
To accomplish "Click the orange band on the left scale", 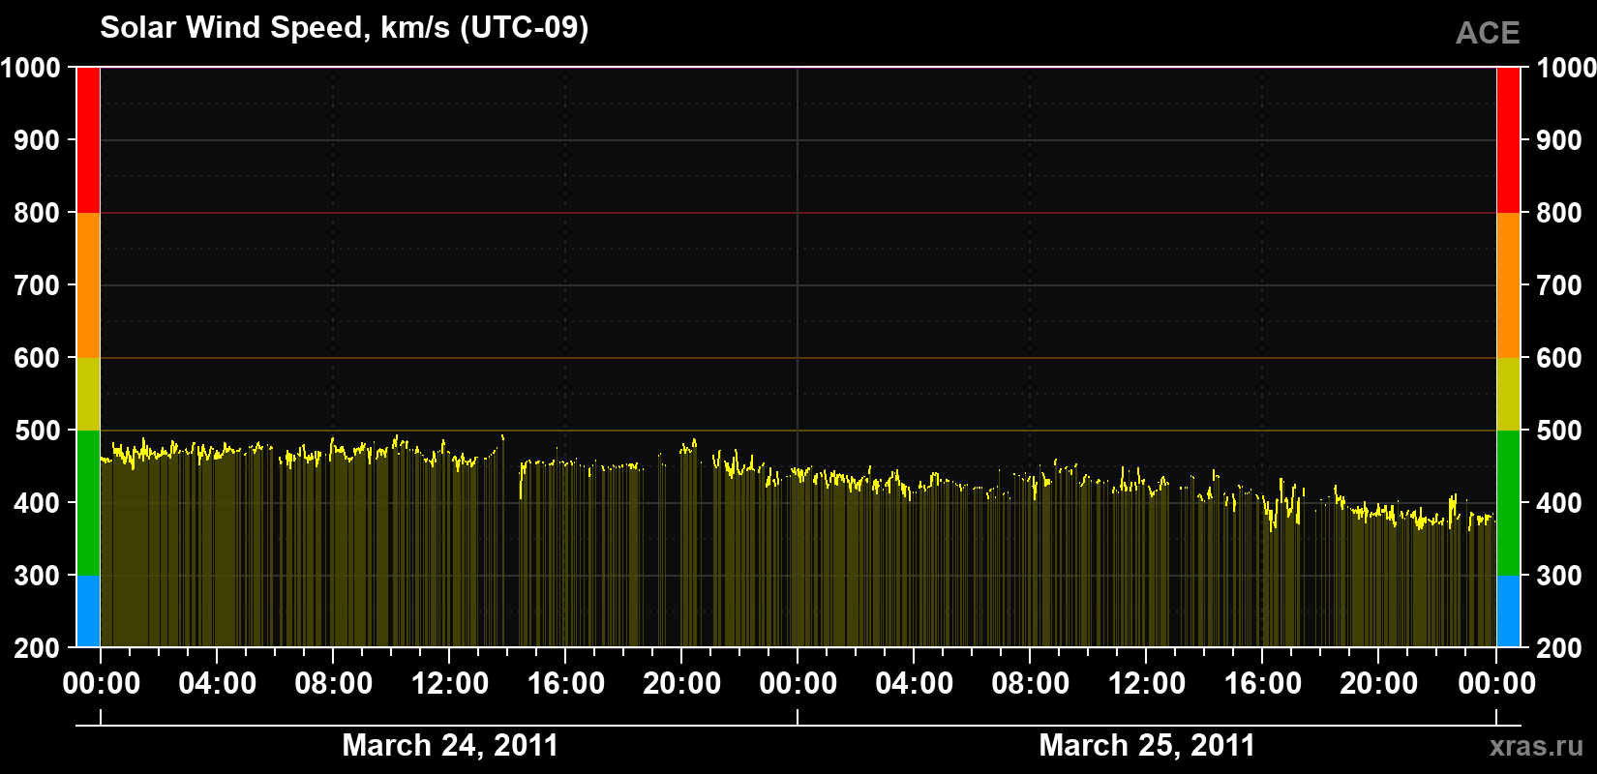I will coord(88,285).
